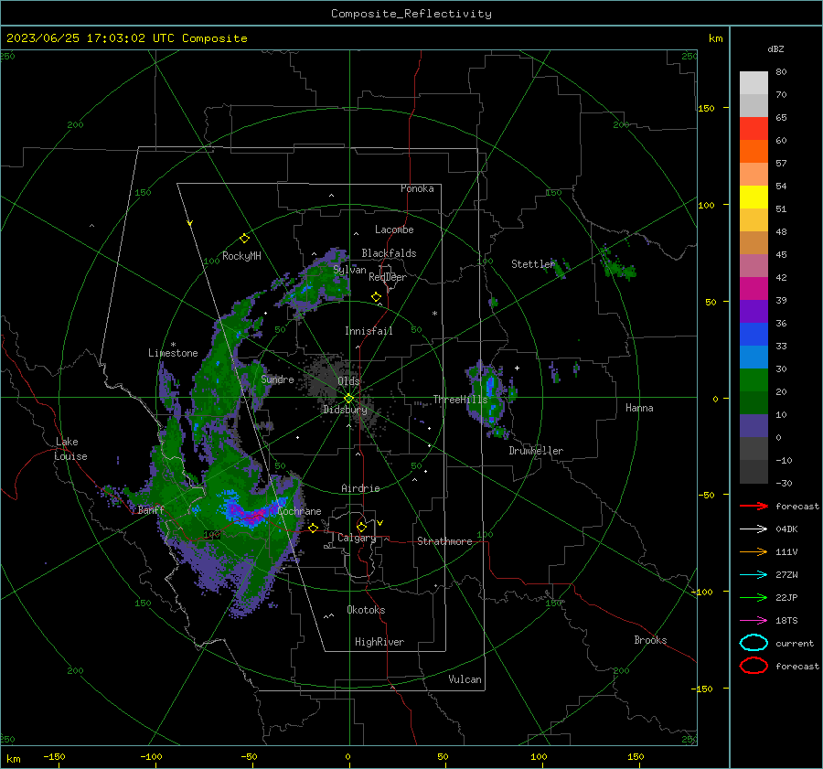
Task: Click the Banff city label
Action: click(151, 509)
